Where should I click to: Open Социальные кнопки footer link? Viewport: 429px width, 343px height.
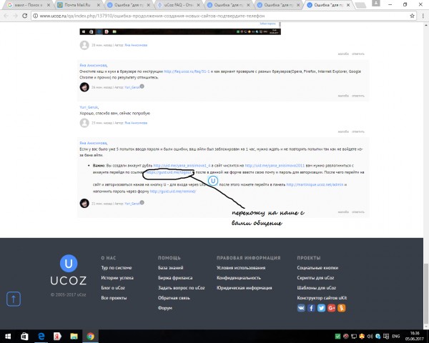317,268
